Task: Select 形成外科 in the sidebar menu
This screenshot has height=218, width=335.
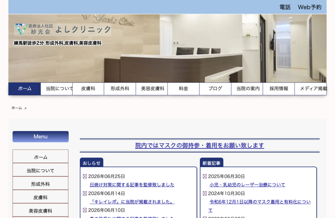Action: (x=40, y=184)
